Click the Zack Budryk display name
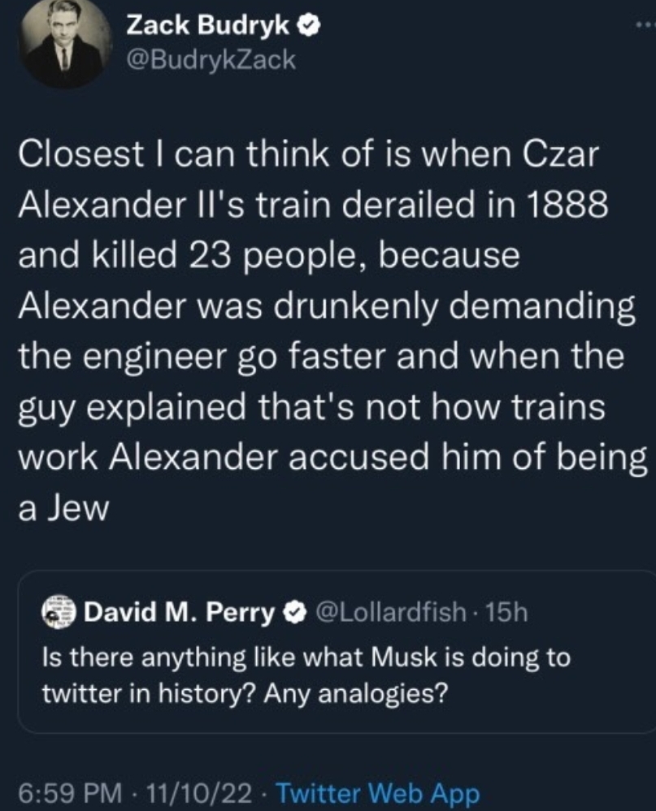Screen dimensions: 656x811 pyautogui.click(x=207, y=26)
